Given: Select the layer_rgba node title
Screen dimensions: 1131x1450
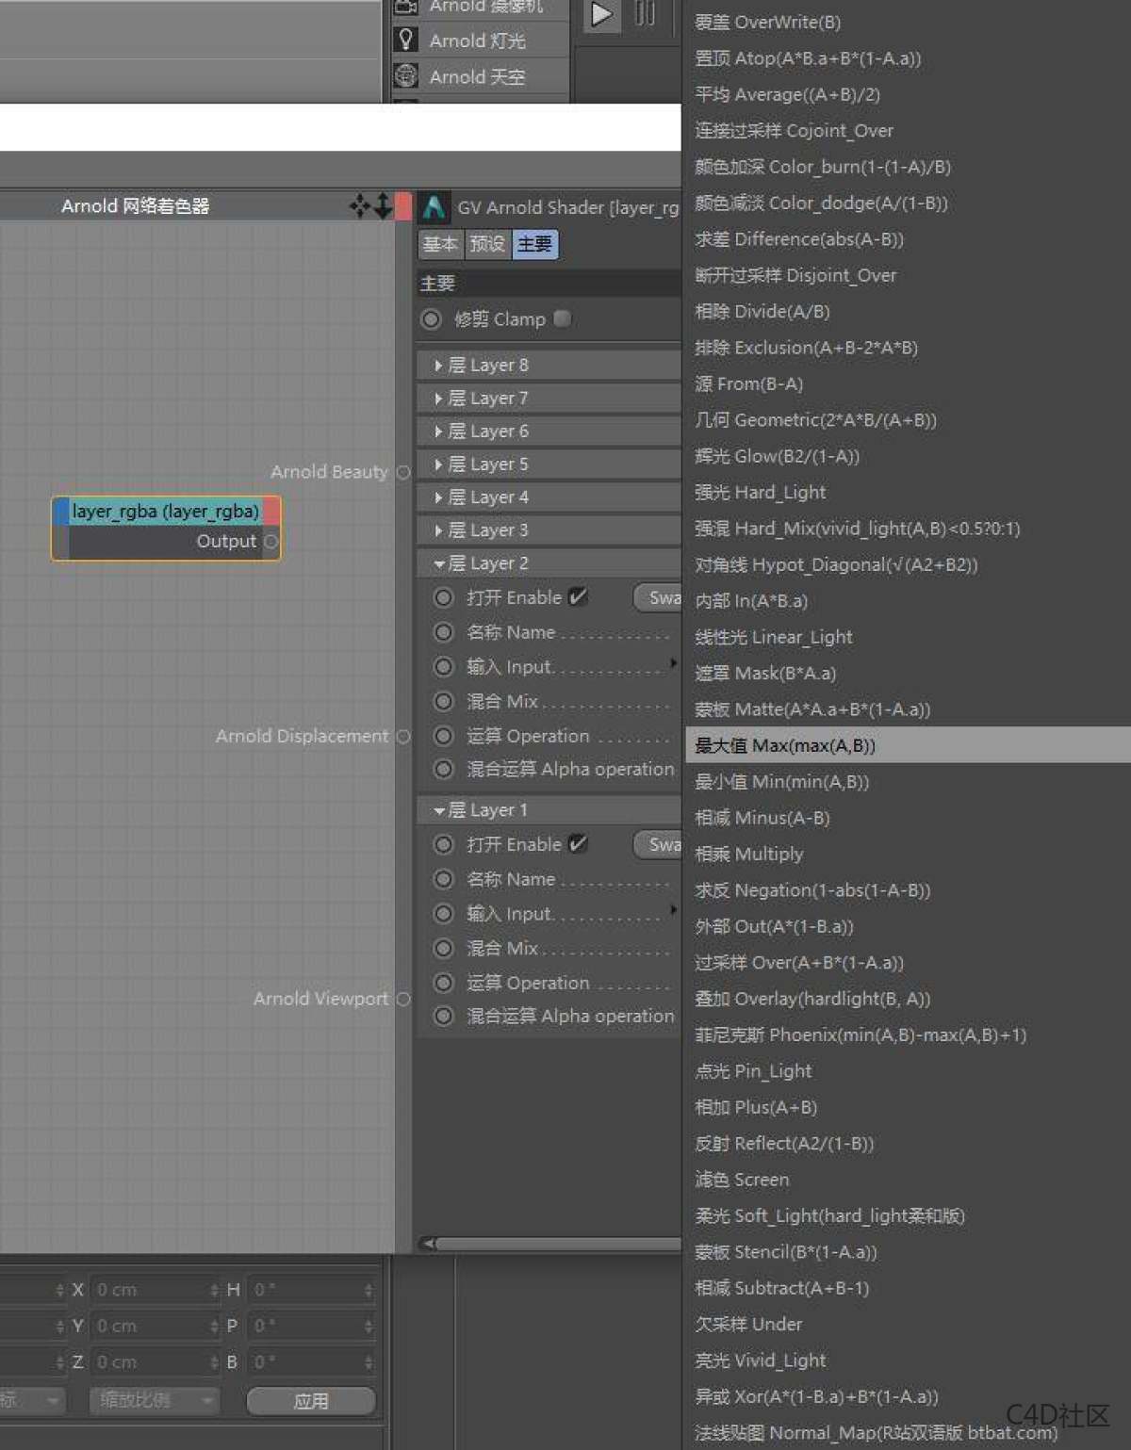Looking at the screenshot, I should click(x=166, y=512).
